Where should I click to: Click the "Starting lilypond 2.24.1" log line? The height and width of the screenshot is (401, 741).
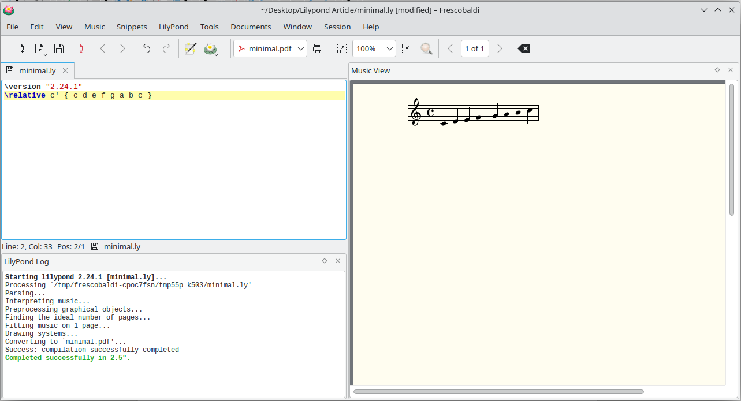pyautogui.click(x=86, y=277)
